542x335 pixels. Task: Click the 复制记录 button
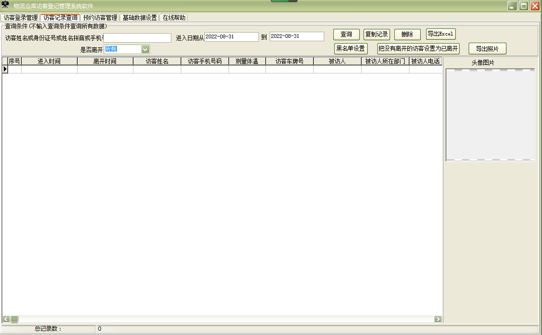[x=377, y=34]
